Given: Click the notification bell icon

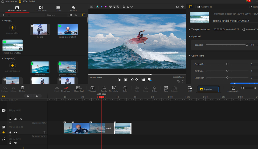Looking at the screenshot, I should point(247,1).
